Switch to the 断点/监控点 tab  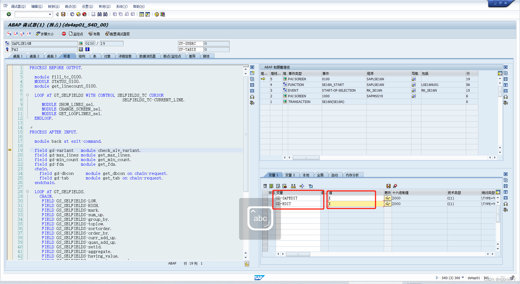[172, 56]
